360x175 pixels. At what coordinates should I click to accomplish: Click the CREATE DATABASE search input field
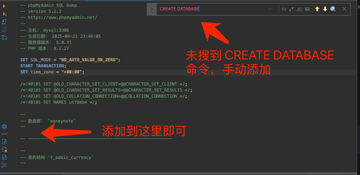210,9
